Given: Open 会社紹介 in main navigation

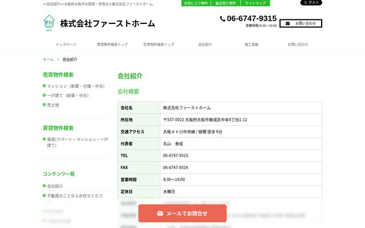Looking at the screenshot, I should [x=205, y=44].
